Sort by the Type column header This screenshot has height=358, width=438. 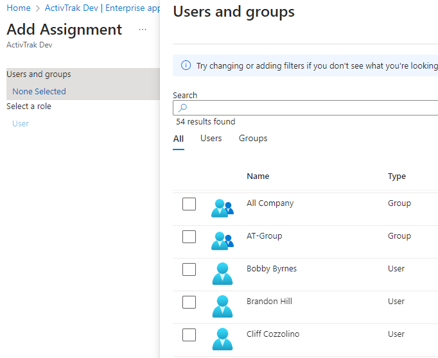[397, 176]
